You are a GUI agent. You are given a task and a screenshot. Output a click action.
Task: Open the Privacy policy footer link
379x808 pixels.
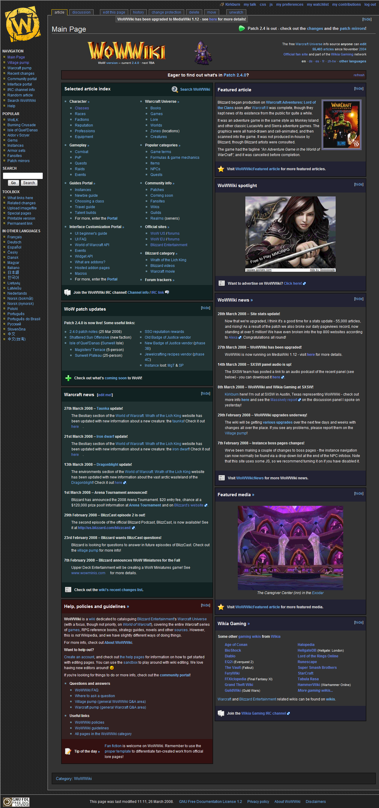(258, 802)
